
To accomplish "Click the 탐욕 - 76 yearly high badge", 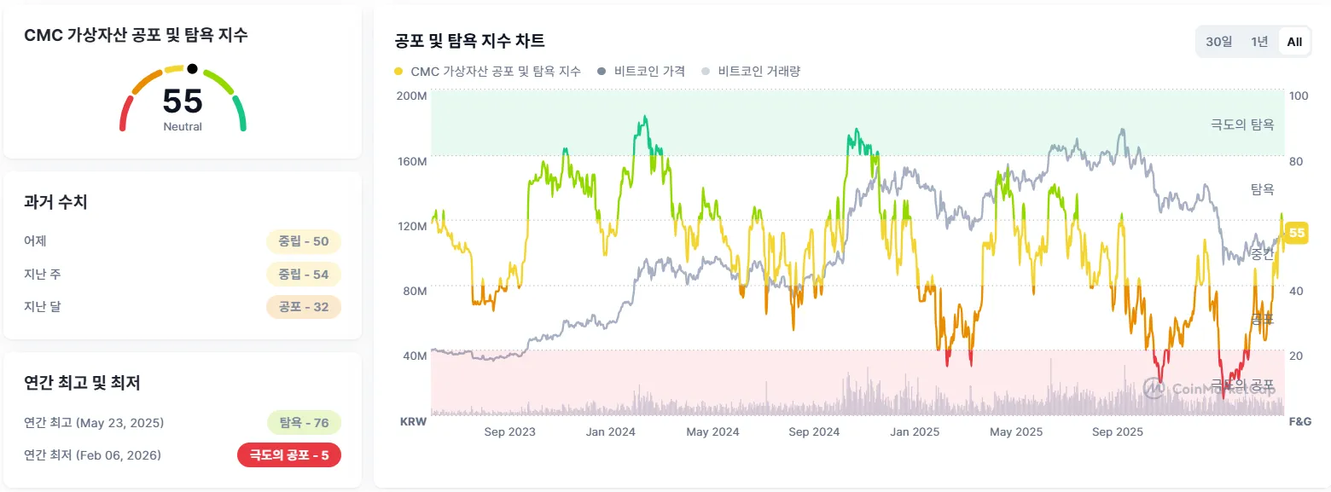I will click(x=304, y=423).
